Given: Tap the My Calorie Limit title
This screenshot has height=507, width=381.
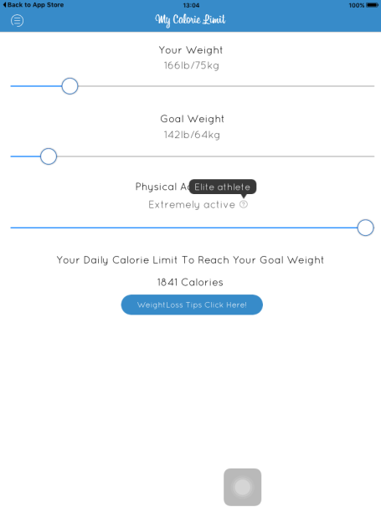Looking at the screenshot, I should tap(190, 20).
